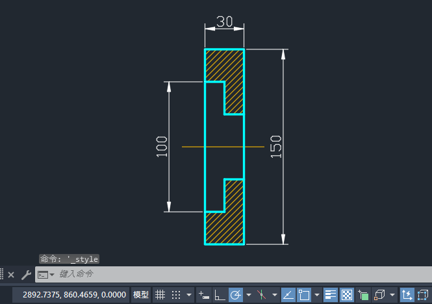Click the command line drag grip handle
The image size is (432, 304).
click(x=2, y=274)
